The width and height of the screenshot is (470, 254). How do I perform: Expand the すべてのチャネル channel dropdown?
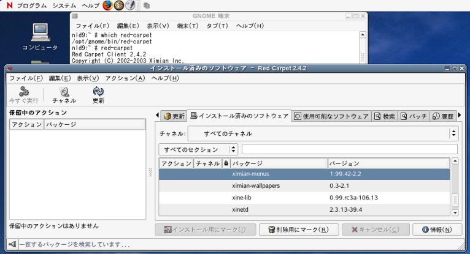(x=323, y=133)
